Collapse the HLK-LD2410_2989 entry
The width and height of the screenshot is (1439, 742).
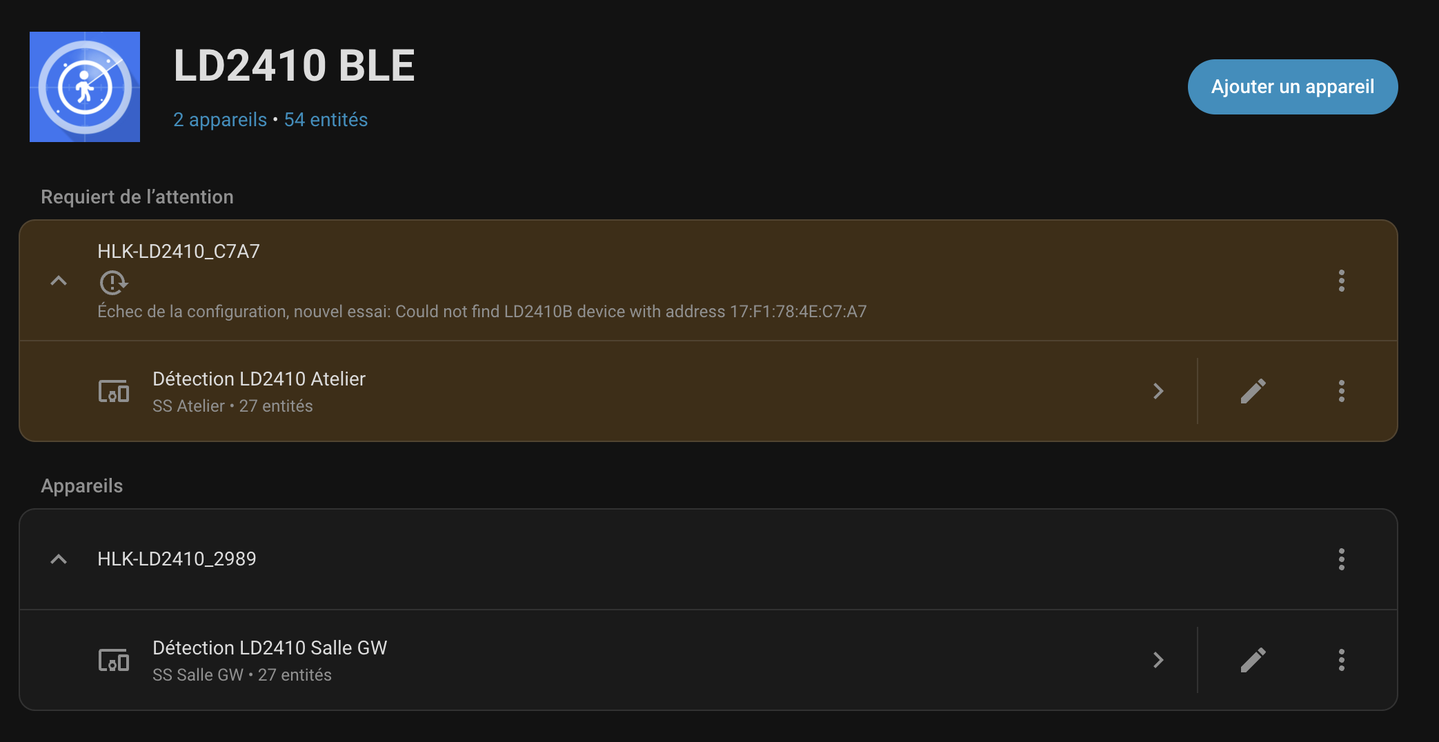click(59, 559)
